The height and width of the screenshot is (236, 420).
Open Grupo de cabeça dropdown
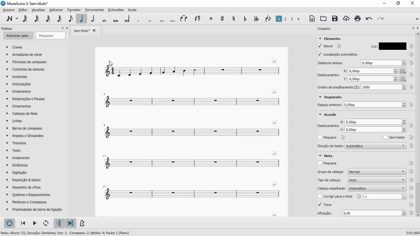point(377,172)
